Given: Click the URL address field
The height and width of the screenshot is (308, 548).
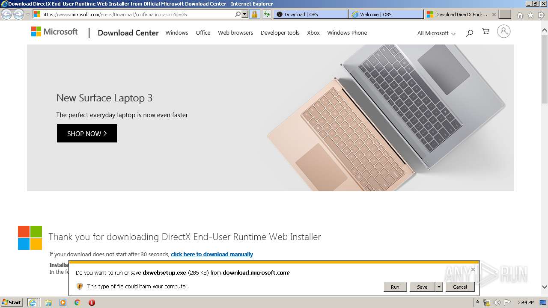Looking at the screenshot, I should (137, 14).
